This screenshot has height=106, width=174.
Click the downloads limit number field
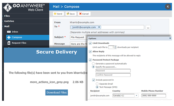click(x=111, y=47)
